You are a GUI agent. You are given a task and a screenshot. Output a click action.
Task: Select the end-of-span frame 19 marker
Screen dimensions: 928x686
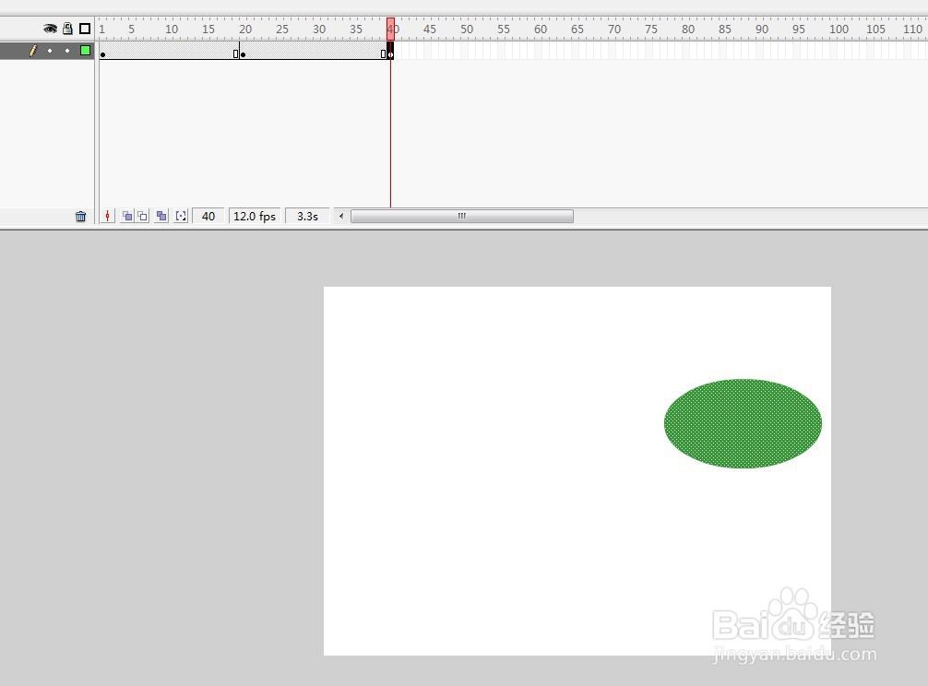coord(235,53)
